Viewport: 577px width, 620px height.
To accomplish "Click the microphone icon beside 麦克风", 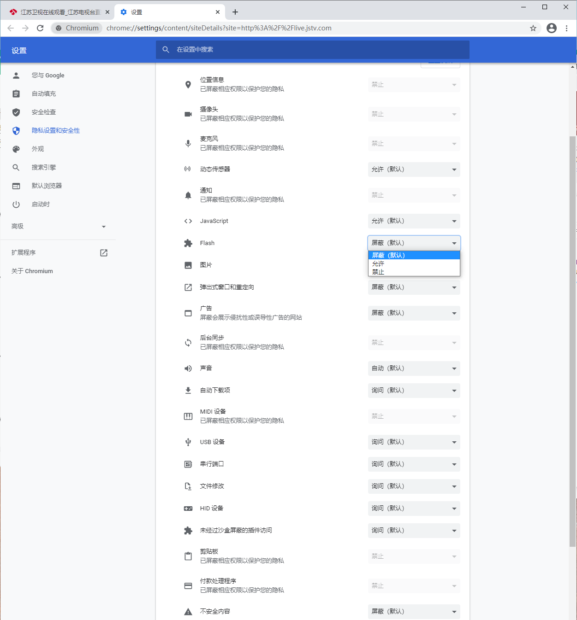I will coord(188,144).
